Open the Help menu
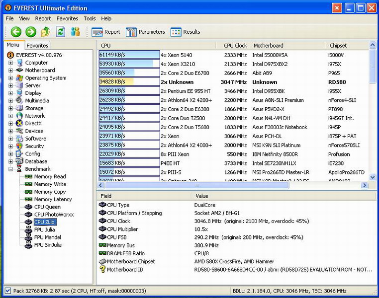 click(x=106, y=18)
